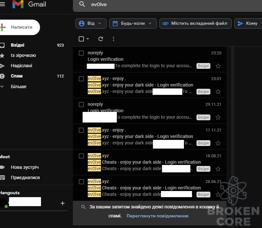The image size is (262, 228).
Task: Click 'Вхідні' label on the 23:01 message
Action: [x=203, y=92]
